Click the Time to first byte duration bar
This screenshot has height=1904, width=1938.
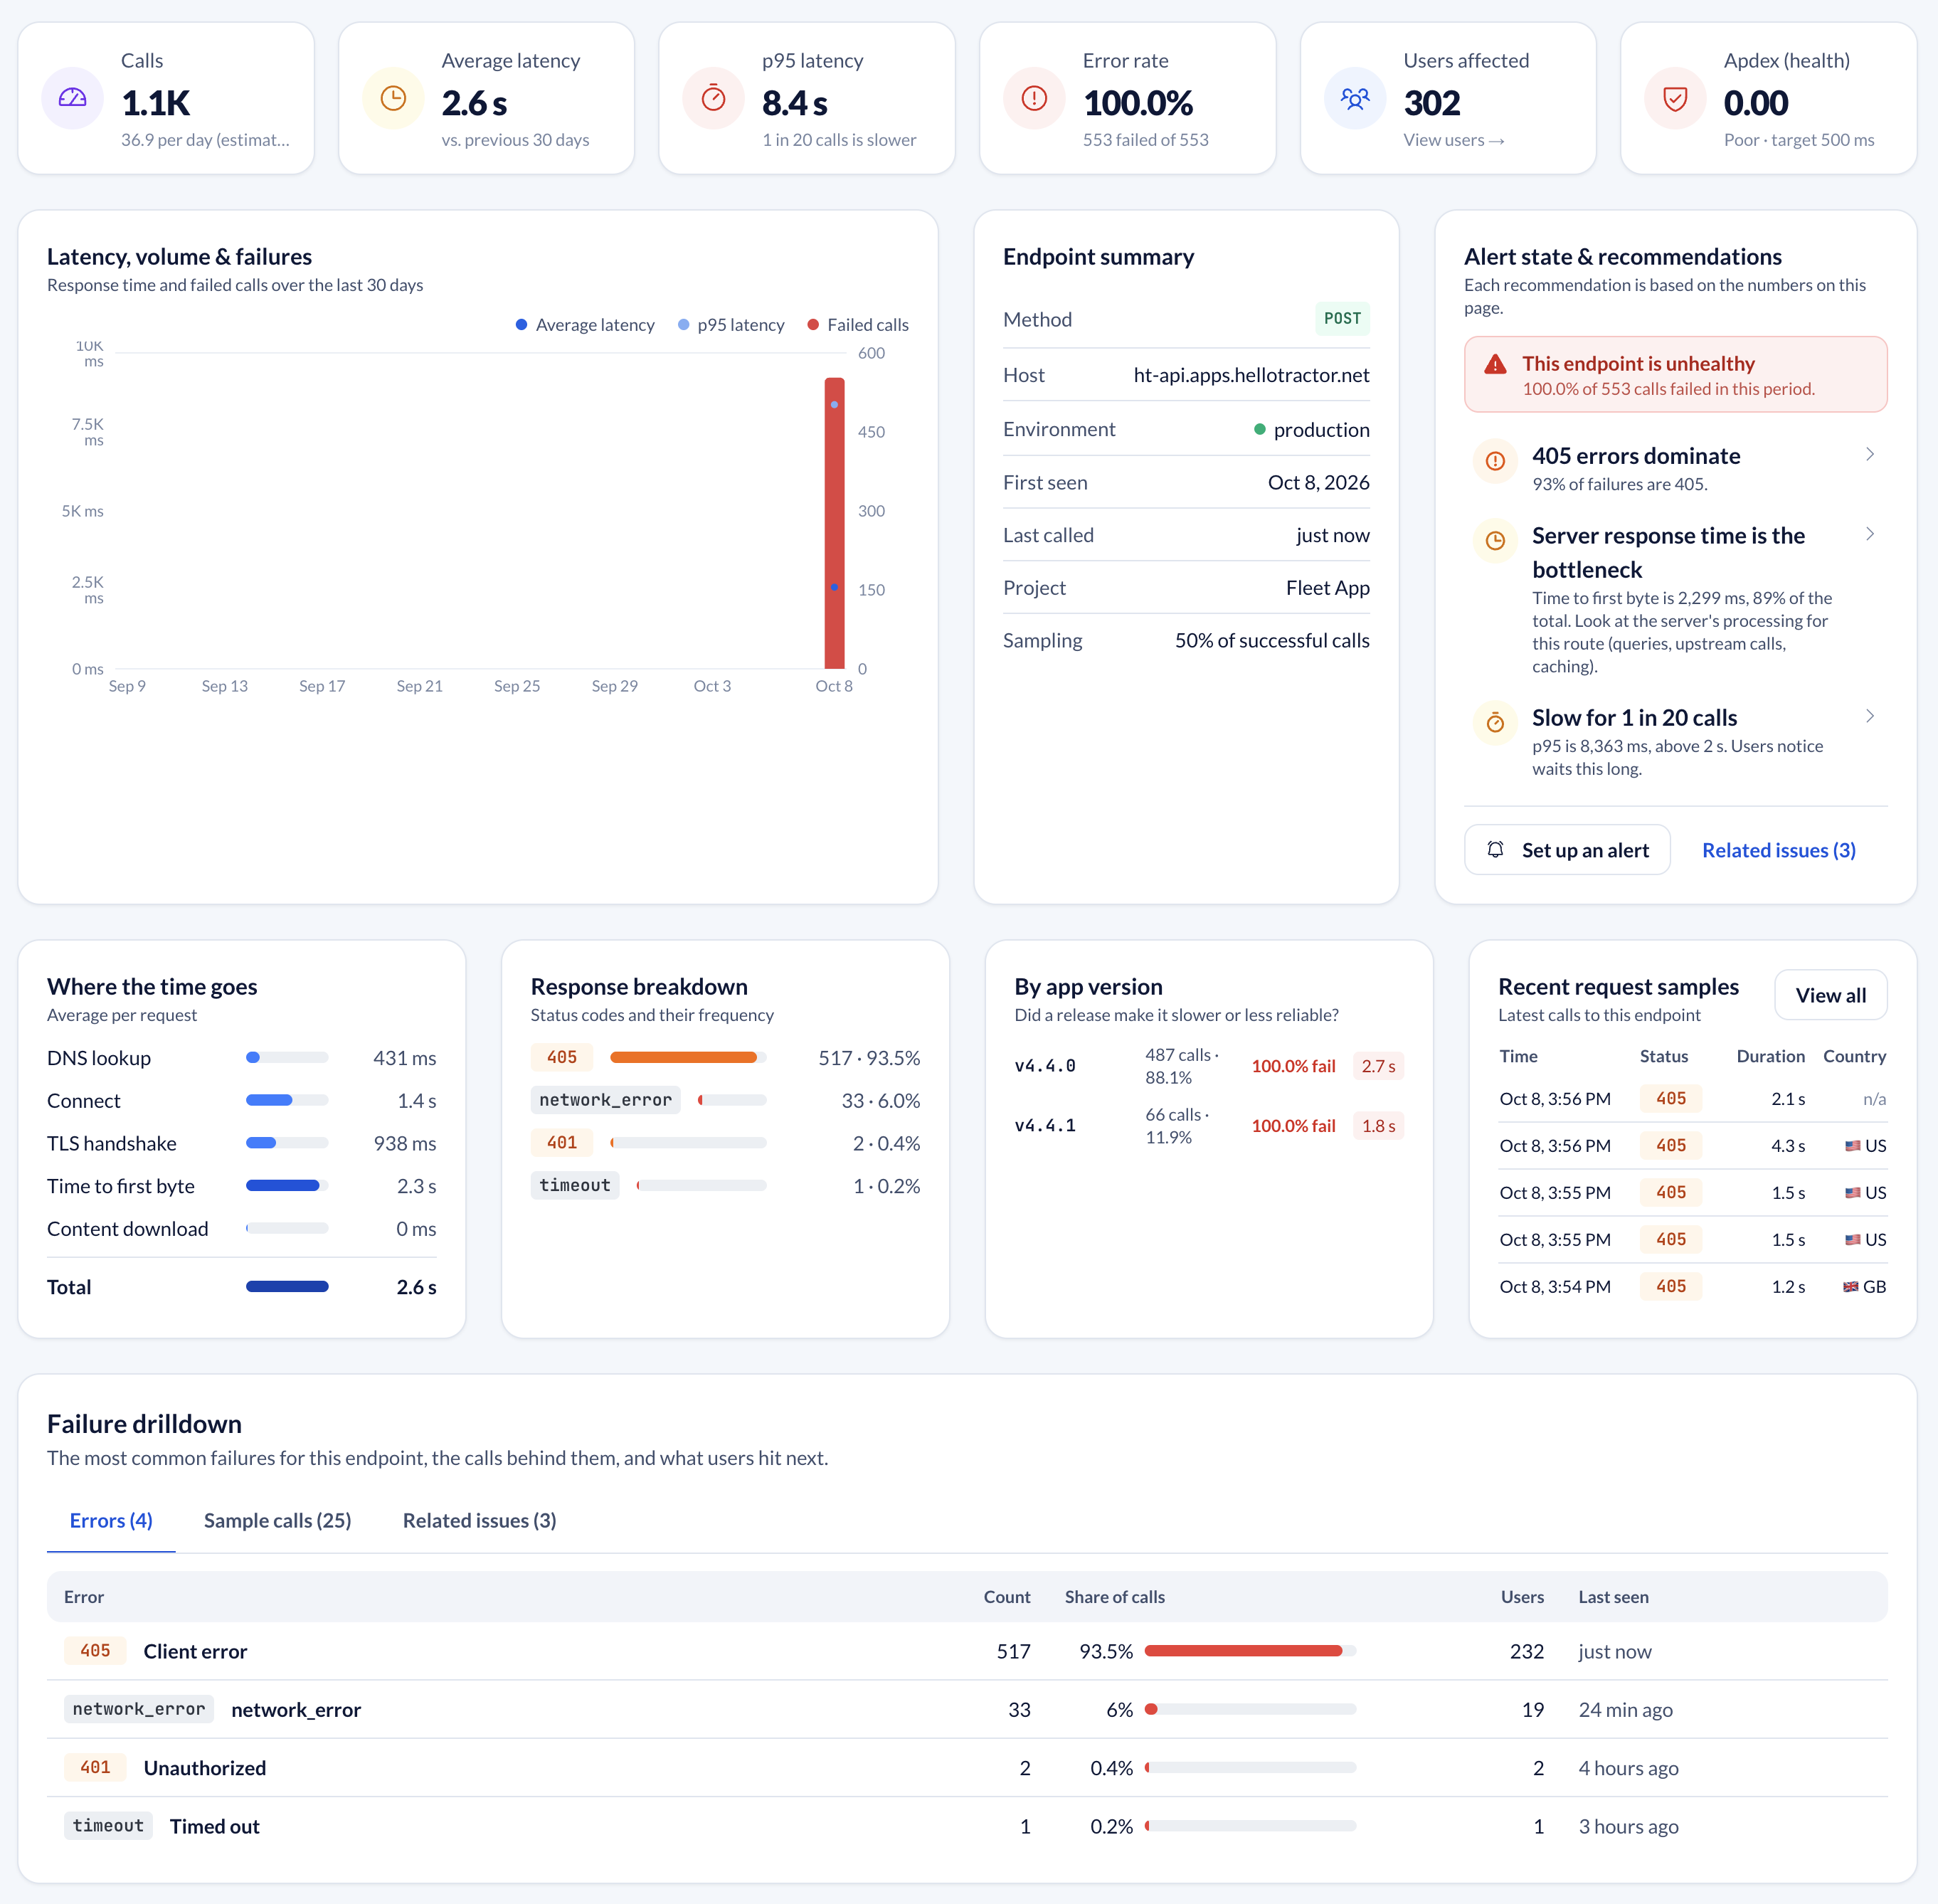[x=283, y=1186]
